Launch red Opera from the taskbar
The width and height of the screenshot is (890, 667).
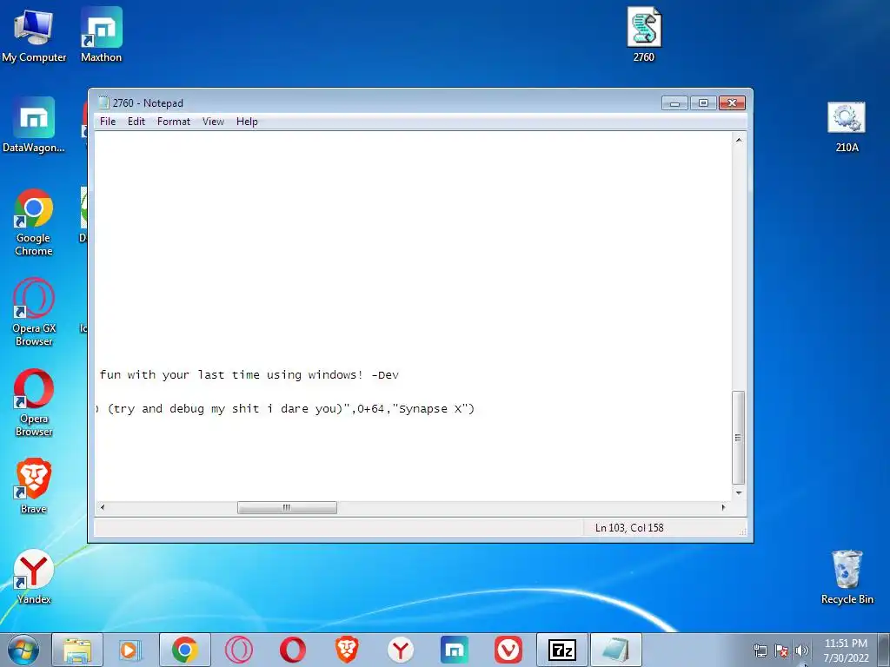(292, 650)
